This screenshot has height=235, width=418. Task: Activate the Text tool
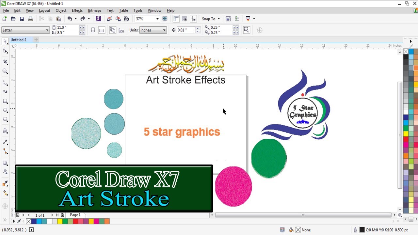click(x=5, y=131)
